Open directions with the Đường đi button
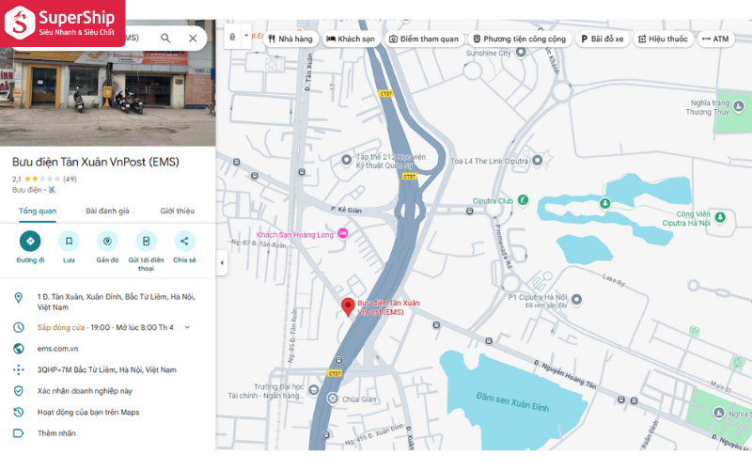Viewport: 752px width, 470px height. 30,241
